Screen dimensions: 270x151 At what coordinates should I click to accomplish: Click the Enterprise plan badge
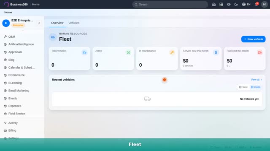18,25
